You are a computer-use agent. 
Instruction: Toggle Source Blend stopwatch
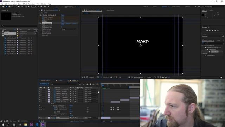(43, 25)
